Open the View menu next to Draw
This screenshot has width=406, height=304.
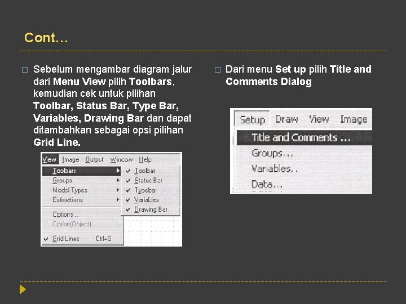tap(319, 119)
